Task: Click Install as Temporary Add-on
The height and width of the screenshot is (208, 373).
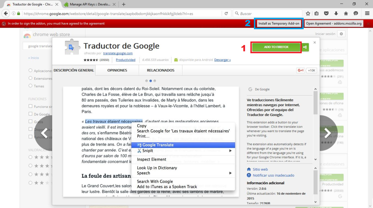Action: (279, 23)
